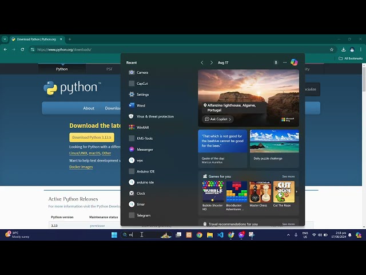Open Telegram from the Recent list
Image resolution: width=366 pixels, height=275 pixels.
click(140, 215)
